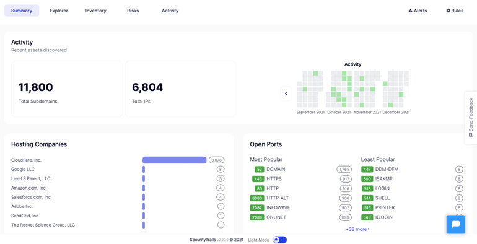Image resolution: width=477 pixels, height=244 pixels.
Task: Go to previous activity calendar months
Action: [286, 94]
